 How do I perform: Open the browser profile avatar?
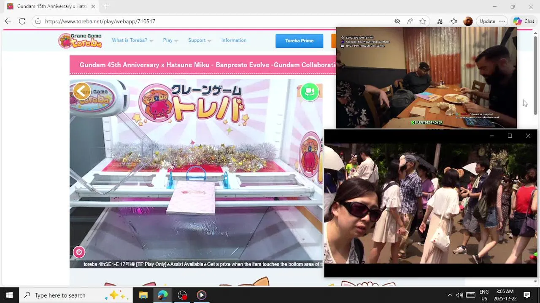tap(468, 21)
